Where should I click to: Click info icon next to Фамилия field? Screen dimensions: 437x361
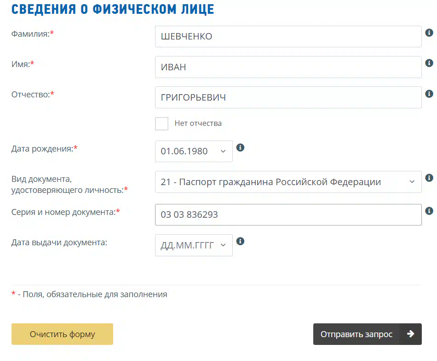pyautogui.click(x=429, y=33)
